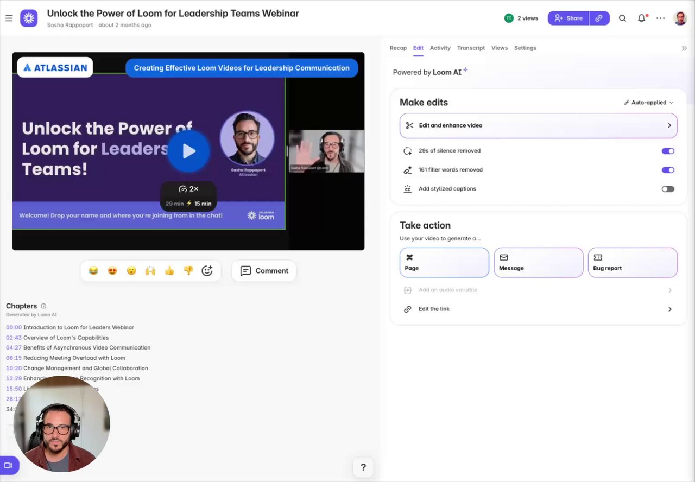695x482 pixels.
Task: Toggle 161 filler words removed switch
Action: (668, 170)
